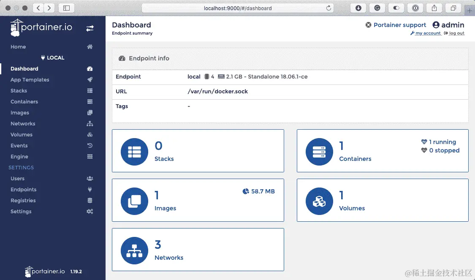Screen dimensions: 475x280
Task: Click the Endpoint info gauge icon
Action: pos(122,58)
